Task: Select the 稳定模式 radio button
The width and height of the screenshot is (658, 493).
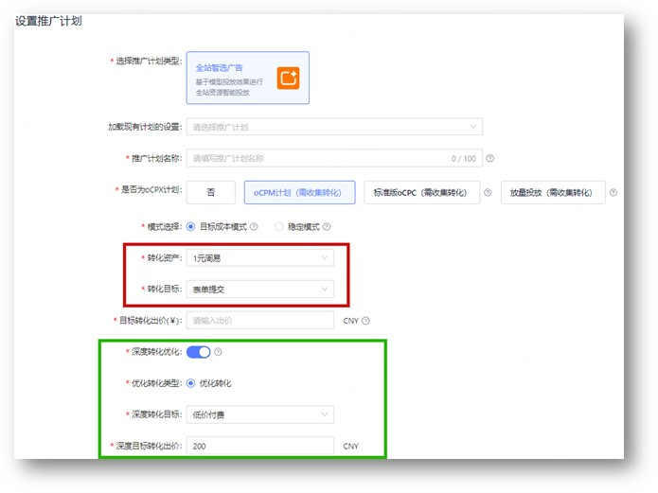Action: (x=278, y=226)
